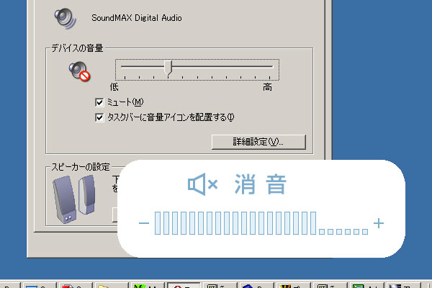Click the minus icon on the volume overlay
The width and height of the screenshot is (432, 288).
click(144, 224)
